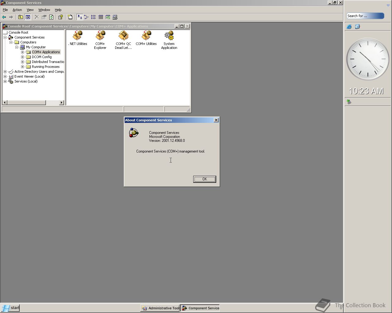The height and width of the screenshot is (313, 392).
Task: Open the Help menu
Action: tap(58, 10)
